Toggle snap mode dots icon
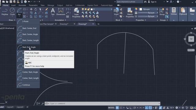196x110 pixels. pos(121,108)
